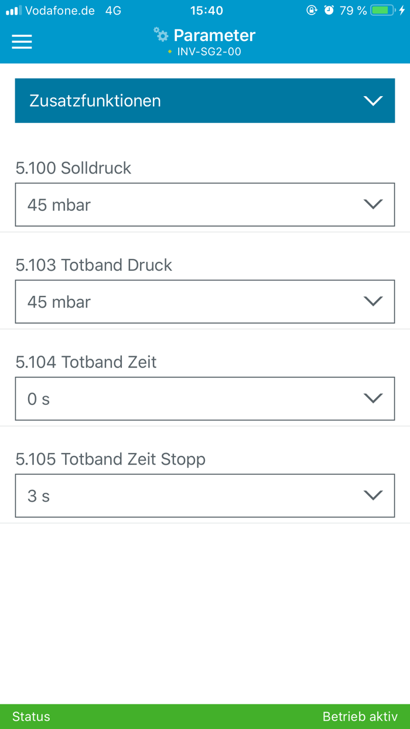Image resolution: width=410 pixels, height=729 pixels.
Task: Tap the cellular signal bars icon
Action: [13, 11]
